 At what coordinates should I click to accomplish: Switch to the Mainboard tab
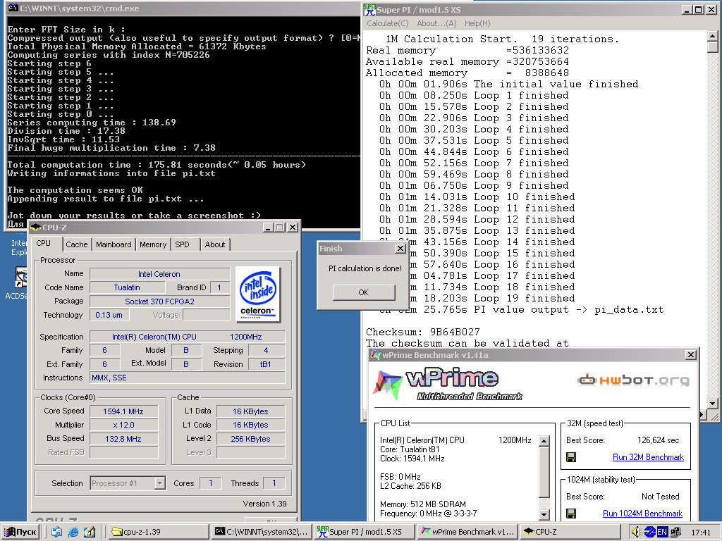(114, 244)
